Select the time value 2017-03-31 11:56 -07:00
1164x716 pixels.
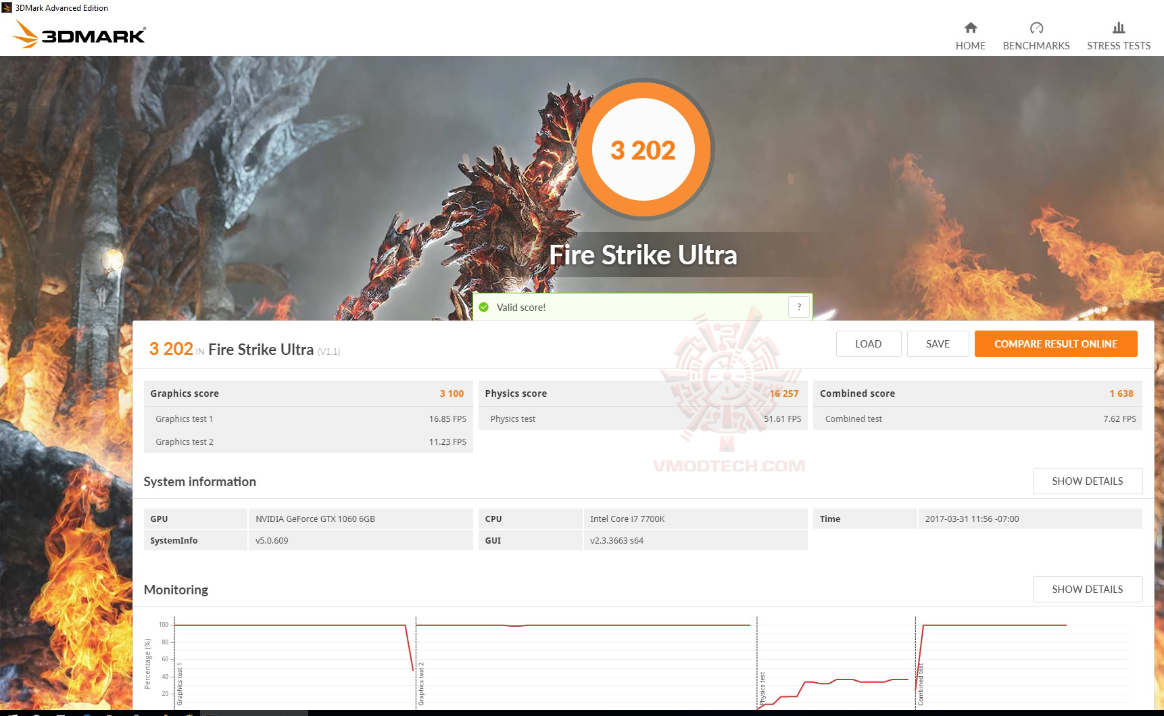pyautogui.click(x=972, y=519)
